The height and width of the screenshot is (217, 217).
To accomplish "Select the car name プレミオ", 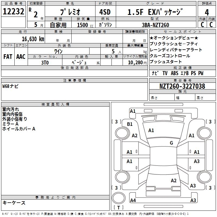I will [70, 12].
